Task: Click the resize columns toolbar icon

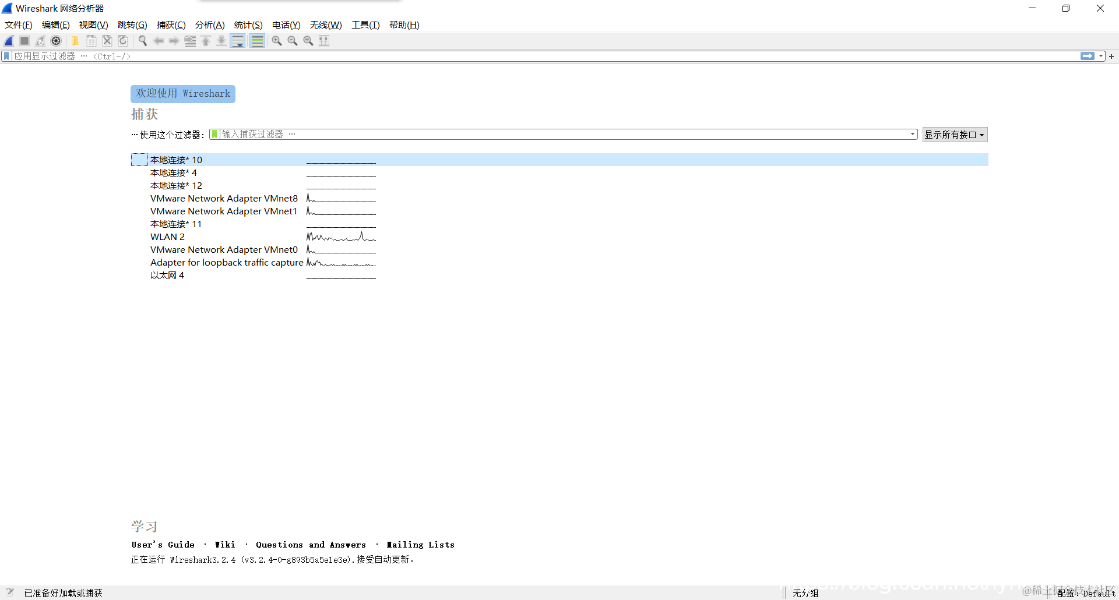Action: coord(324,41)
